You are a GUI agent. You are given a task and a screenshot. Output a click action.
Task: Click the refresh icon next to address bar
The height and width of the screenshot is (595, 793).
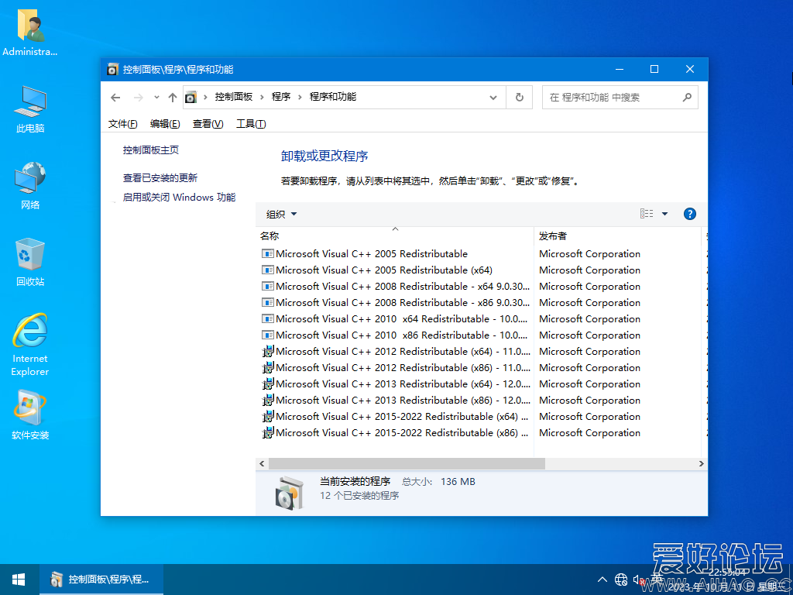(x=519, y=97)
